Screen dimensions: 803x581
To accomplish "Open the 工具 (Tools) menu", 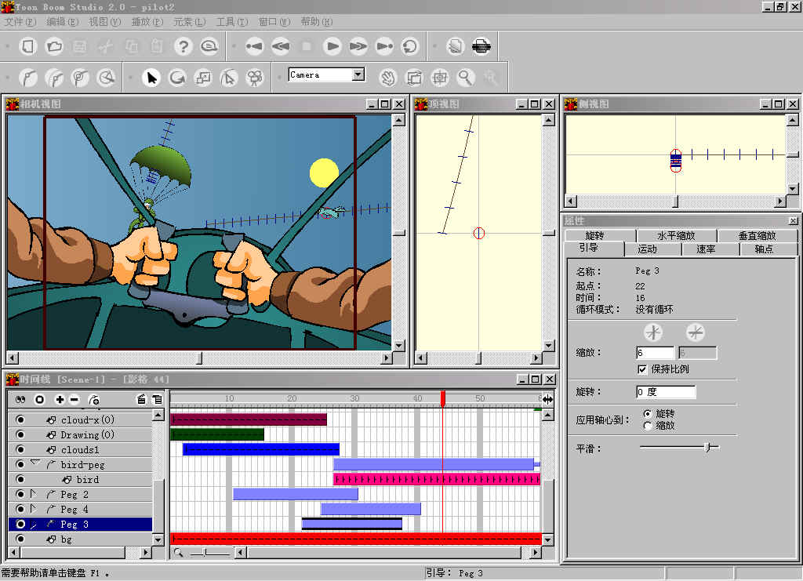I will click(231, 21).
